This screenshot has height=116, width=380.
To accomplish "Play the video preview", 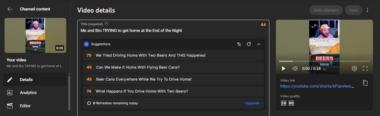I will 283,68.
